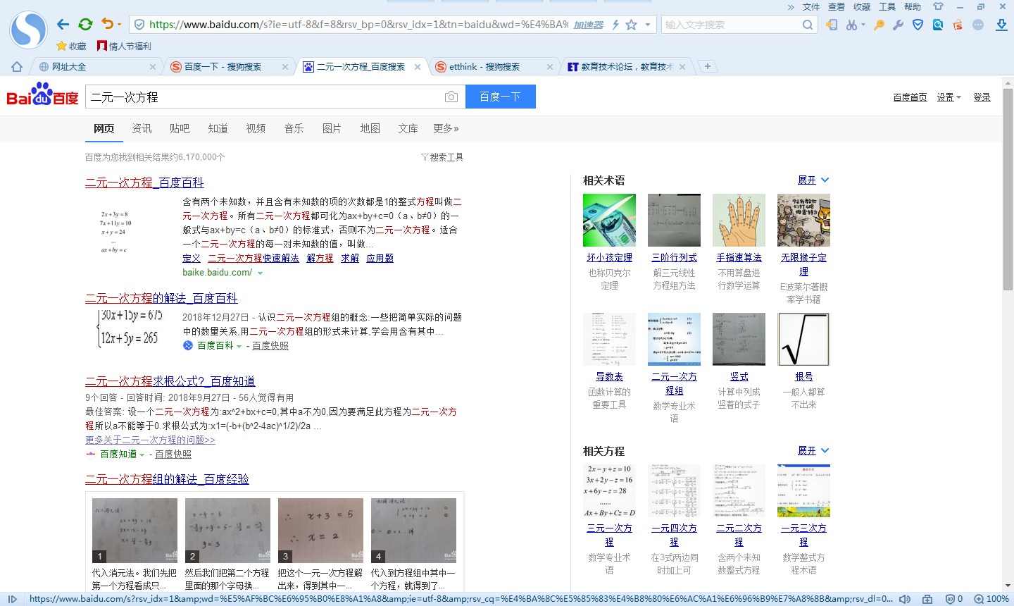Screen dimensions: 1014x606
Task: Open the dropdown arrow beside 百度知道 source
Action: (x=142, y=455)
